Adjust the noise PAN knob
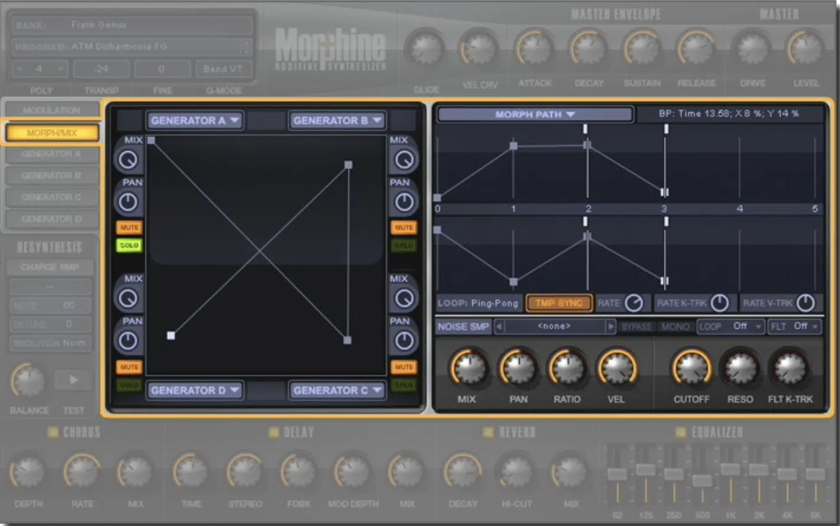This screenshot has height=526, width=840. [x=519, y=368]
